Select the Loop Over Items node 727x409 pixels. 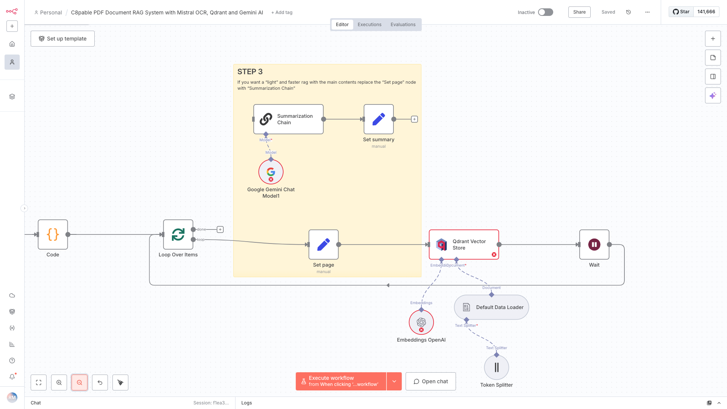[x=178, y=234]
